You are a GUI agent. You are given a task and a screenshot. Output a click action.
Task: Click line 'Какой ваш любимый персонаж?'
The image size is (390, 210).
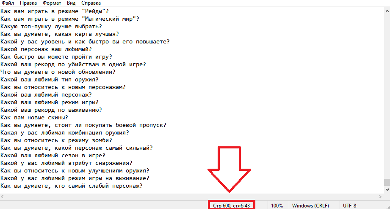click(46, 95)
